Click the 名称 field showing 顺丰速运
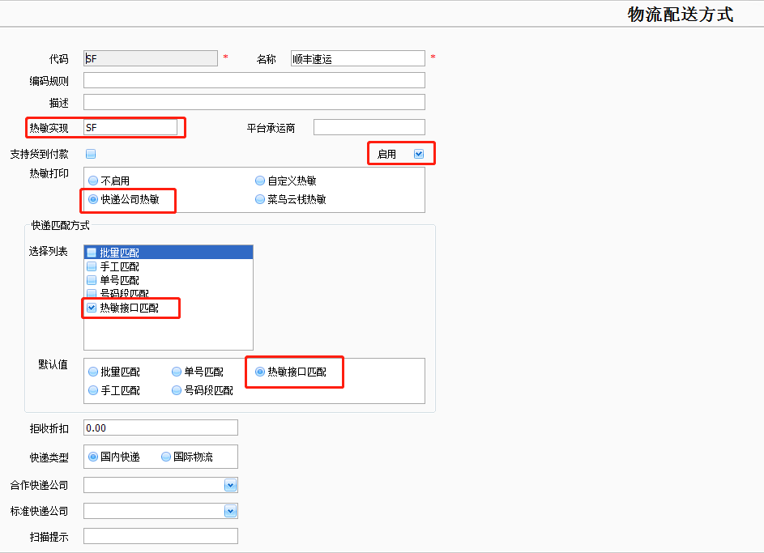This screenshot has height=553, width=764. [x=357, y=58]
